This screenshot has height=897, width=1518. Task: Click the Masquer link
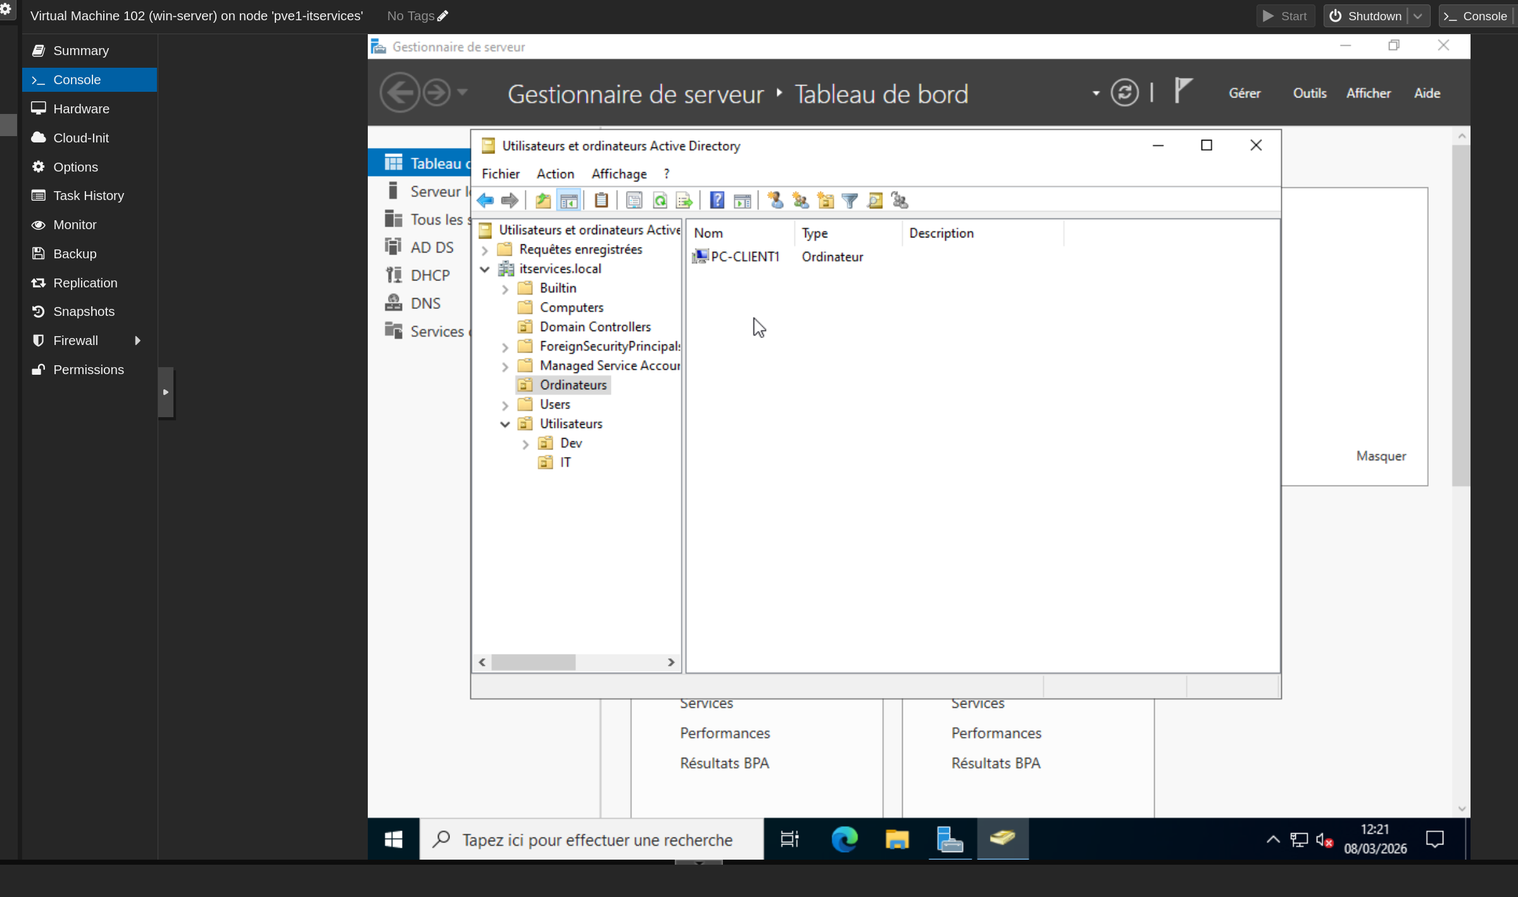[1381, 456]
